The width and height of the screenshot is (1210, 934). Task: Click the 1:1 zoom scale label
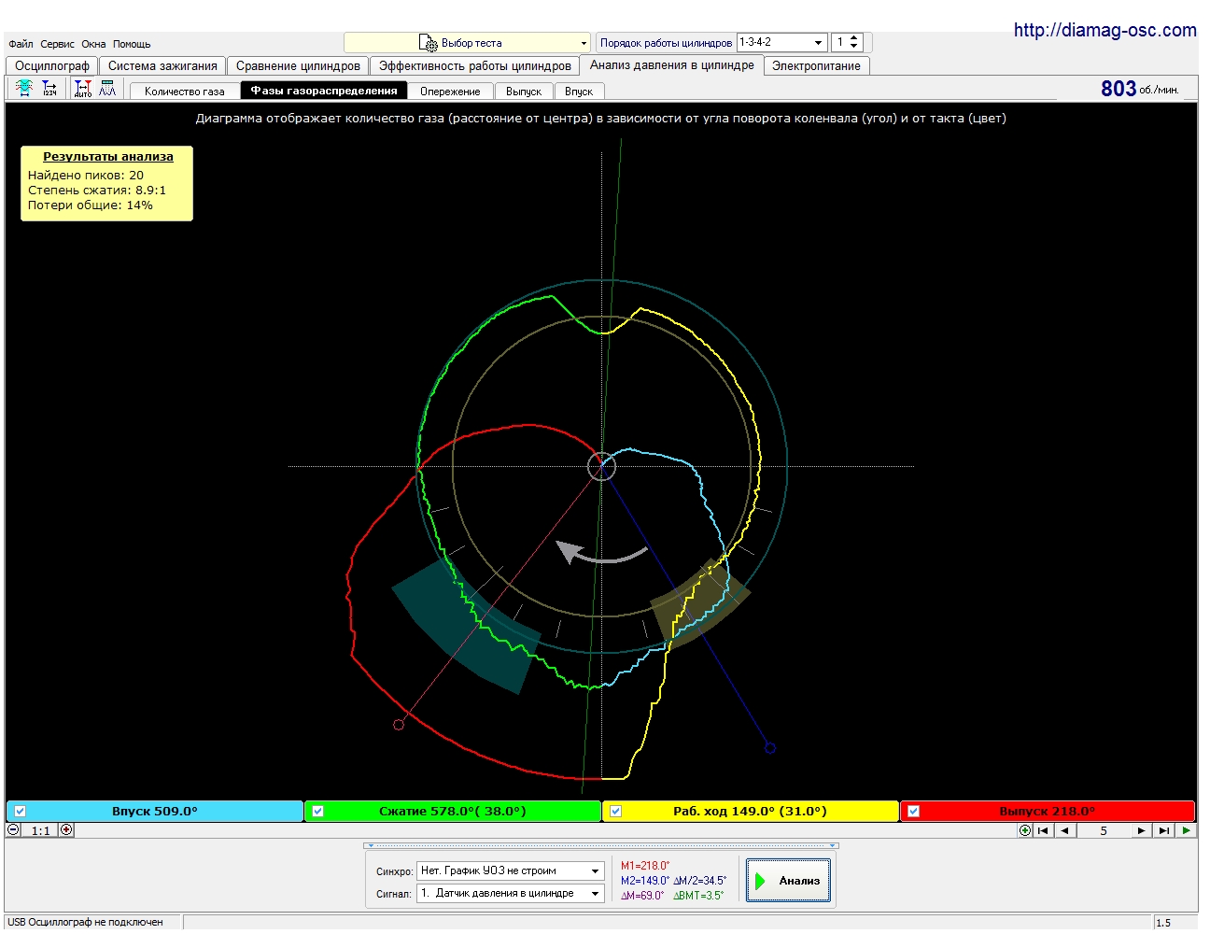click(40, 830)
